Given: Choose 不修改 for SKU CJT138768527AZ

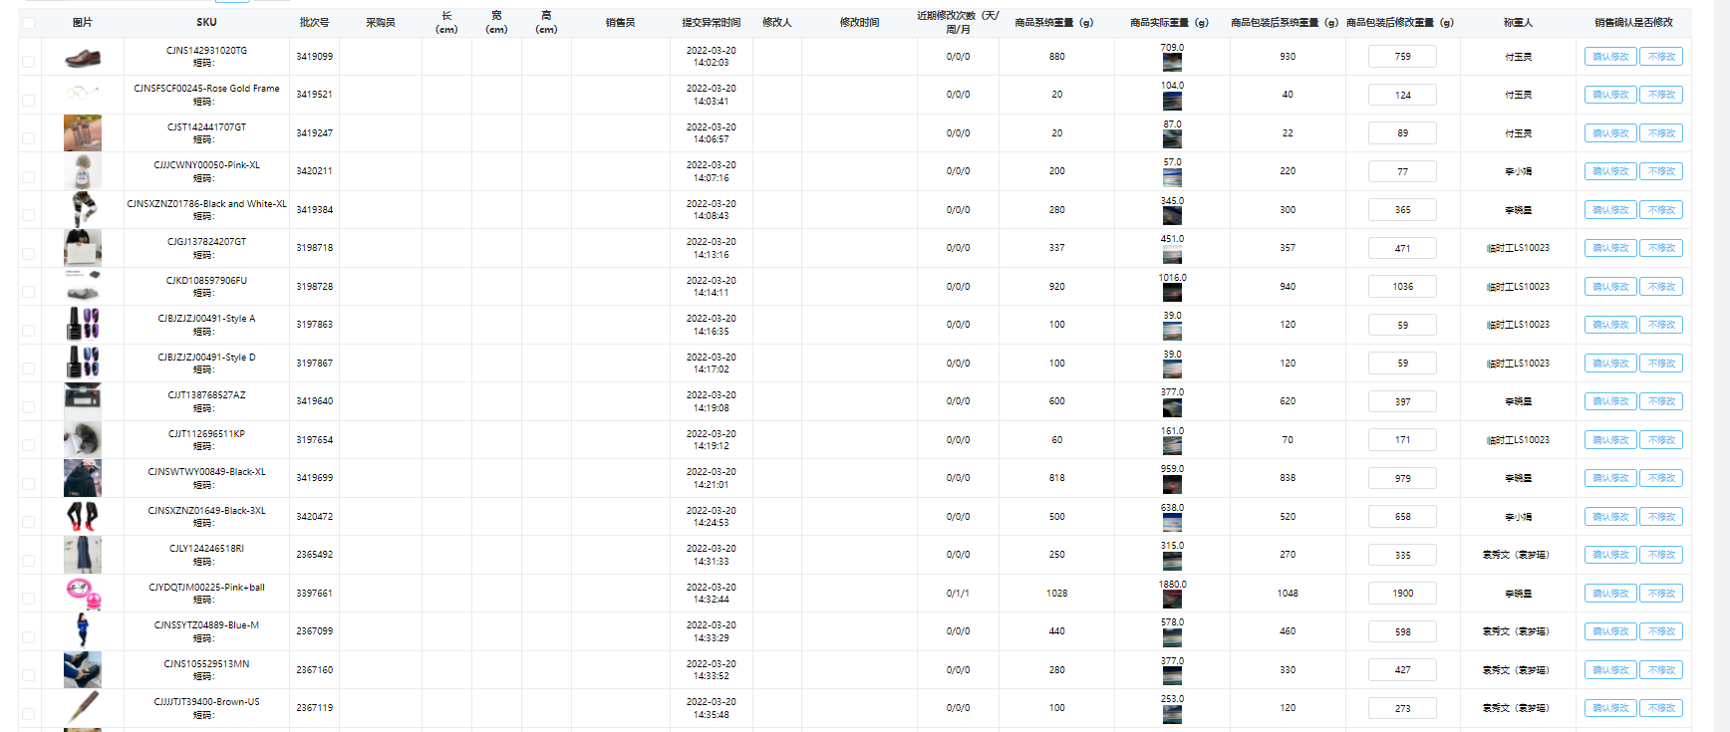Looking at the screenshot, I should 1661,401.
